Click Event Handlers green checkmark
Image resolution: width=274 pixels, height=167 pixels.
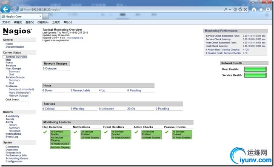click(106, 132)
